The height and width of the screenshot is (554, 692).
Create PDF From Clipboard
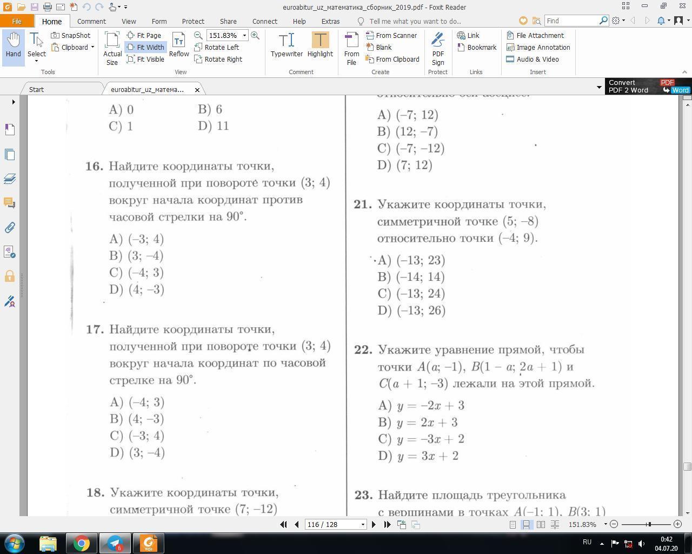tap(392, 59)
